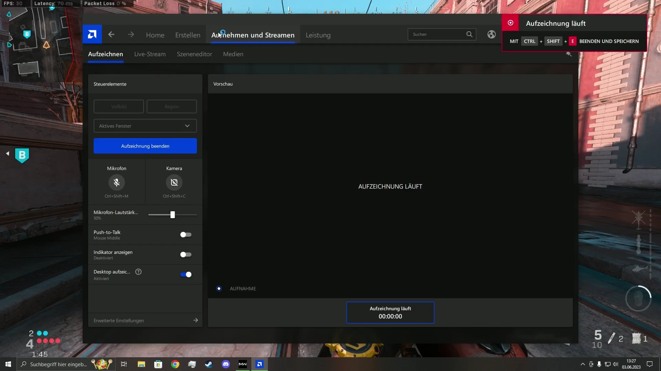
Task: Enable the Push-to-Talk toggle
Action: pyautogui.click(x=186, y=235)
